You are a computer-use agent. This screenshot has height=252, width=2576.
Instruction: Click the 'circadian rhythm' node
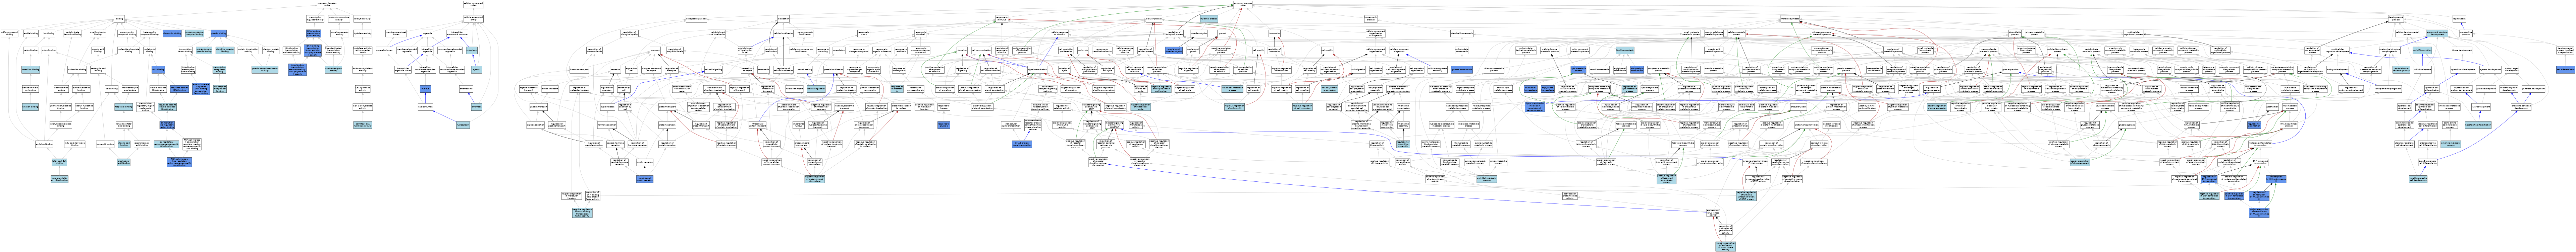point(1199,34)
